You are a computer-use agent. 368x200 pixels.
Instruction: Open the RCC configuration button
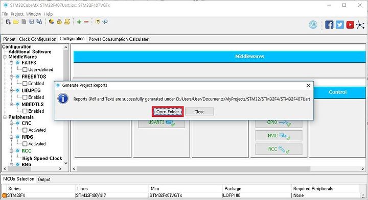coord(279,149)
